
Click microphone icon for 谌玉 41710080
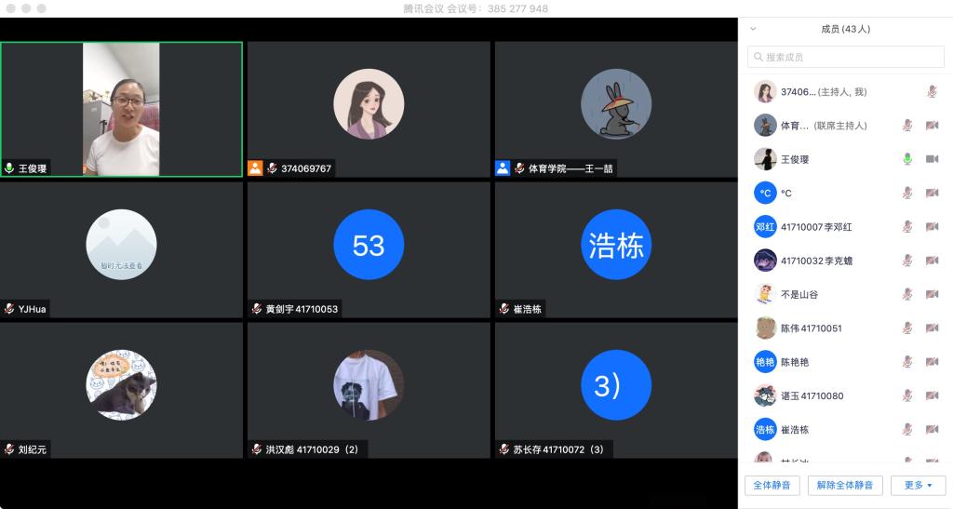[906, 395]
